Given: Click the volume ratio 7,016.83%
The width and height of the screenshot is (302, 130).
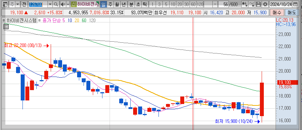Looking at the screenshot, I should [100, 13].
